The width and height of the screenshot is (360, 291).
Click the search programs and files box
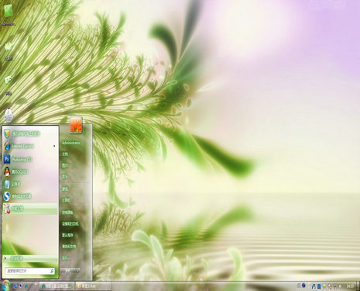click(30, 271)
